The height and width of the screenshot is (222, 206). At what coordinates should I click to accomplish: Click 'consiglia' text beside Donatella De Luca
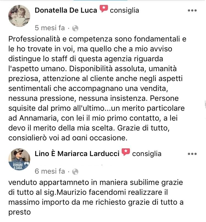[124, 10]
